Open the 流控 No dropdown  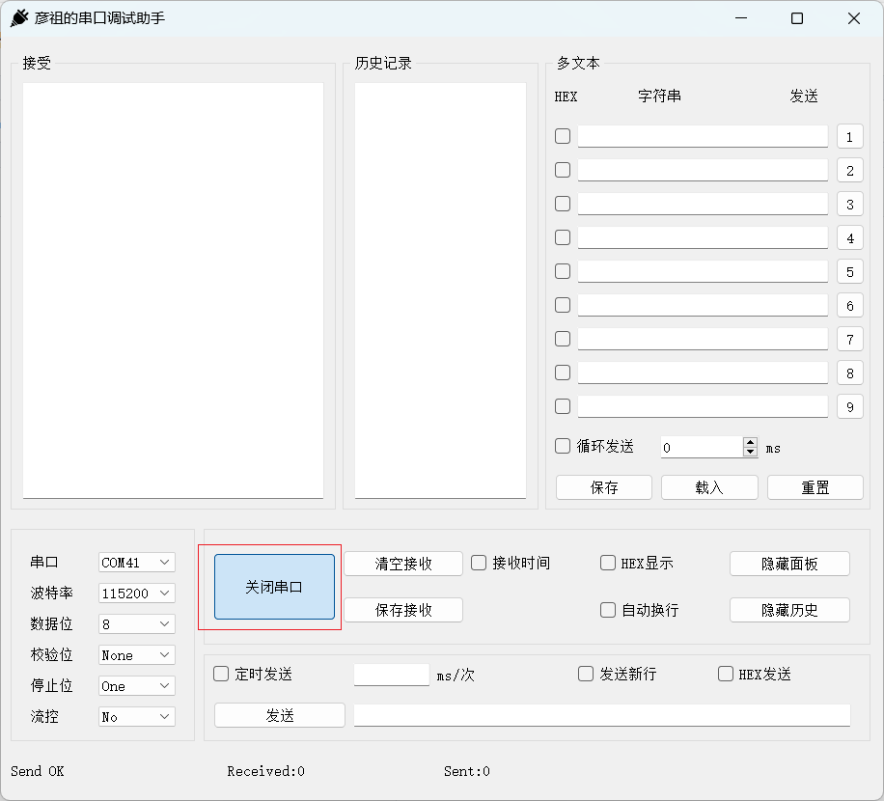tap(136, 716)
